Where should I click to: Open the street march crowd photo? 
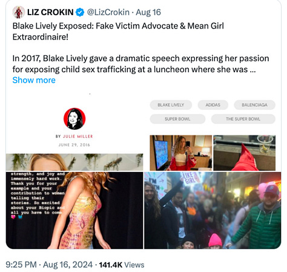coord(213,210)
